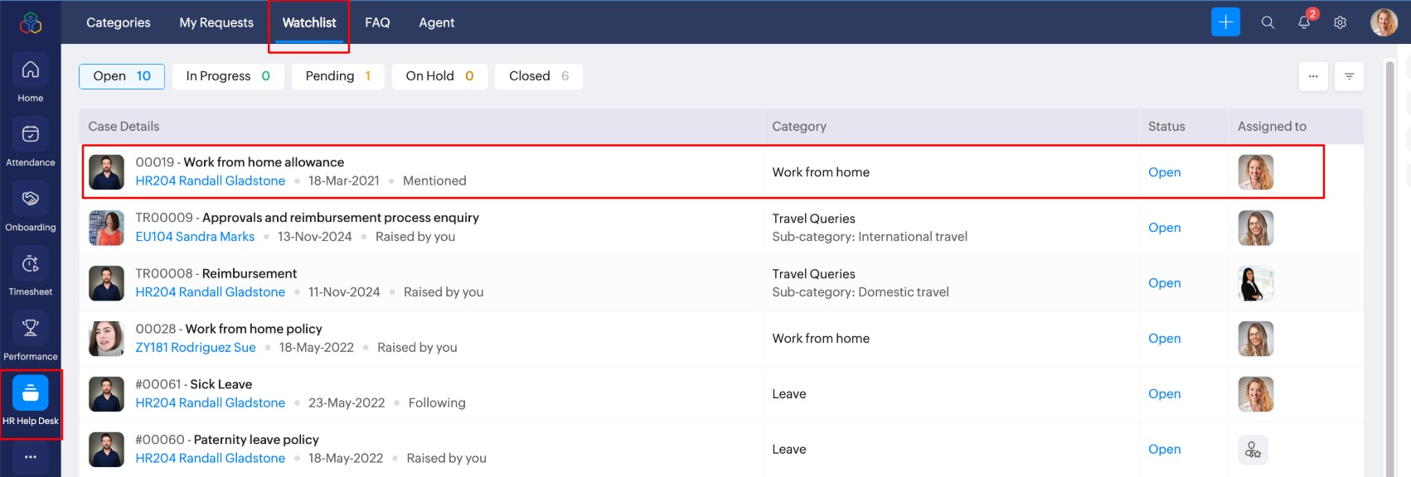This screenshot has width=1411, height=477.
Task: Open the Onboarding module
Action: click(31, 200)
